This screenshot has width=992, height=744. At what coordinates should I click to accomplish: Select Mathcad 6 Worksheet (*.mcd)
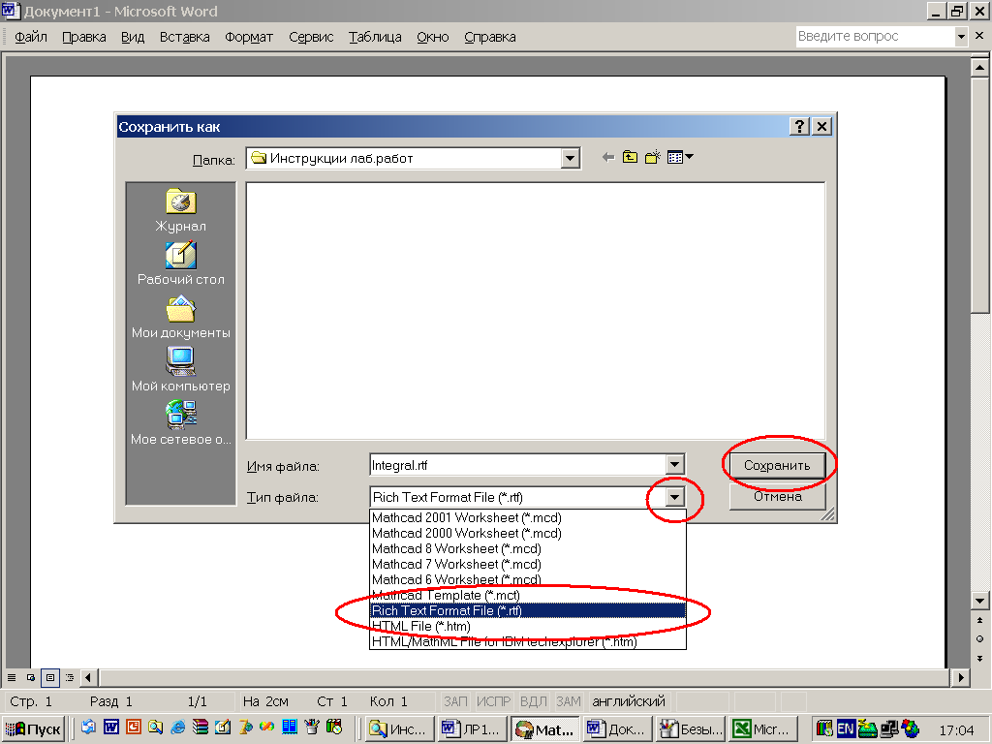(528, 579)
